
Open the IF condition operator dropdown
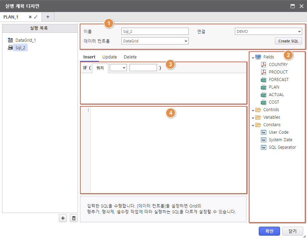click(118, 68)
